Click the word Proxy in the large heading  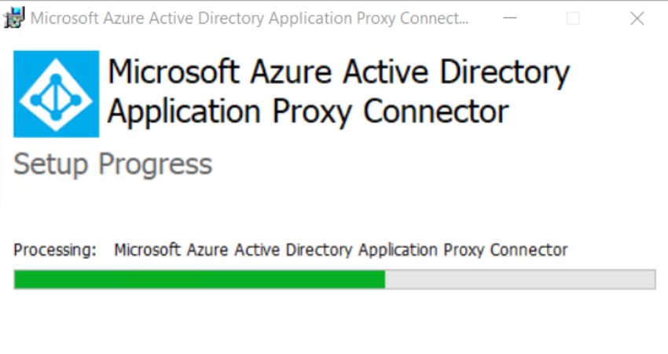(x=312, y=112)
